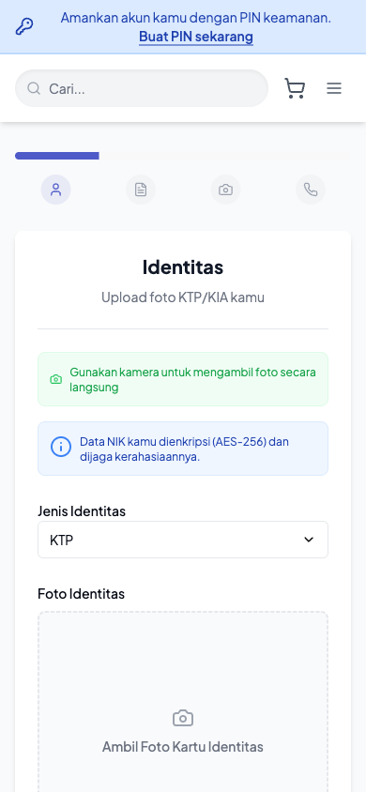This screenshot has height=792, width=366.
Task: Select the camera step icon
Action: (x=225, y=190)
